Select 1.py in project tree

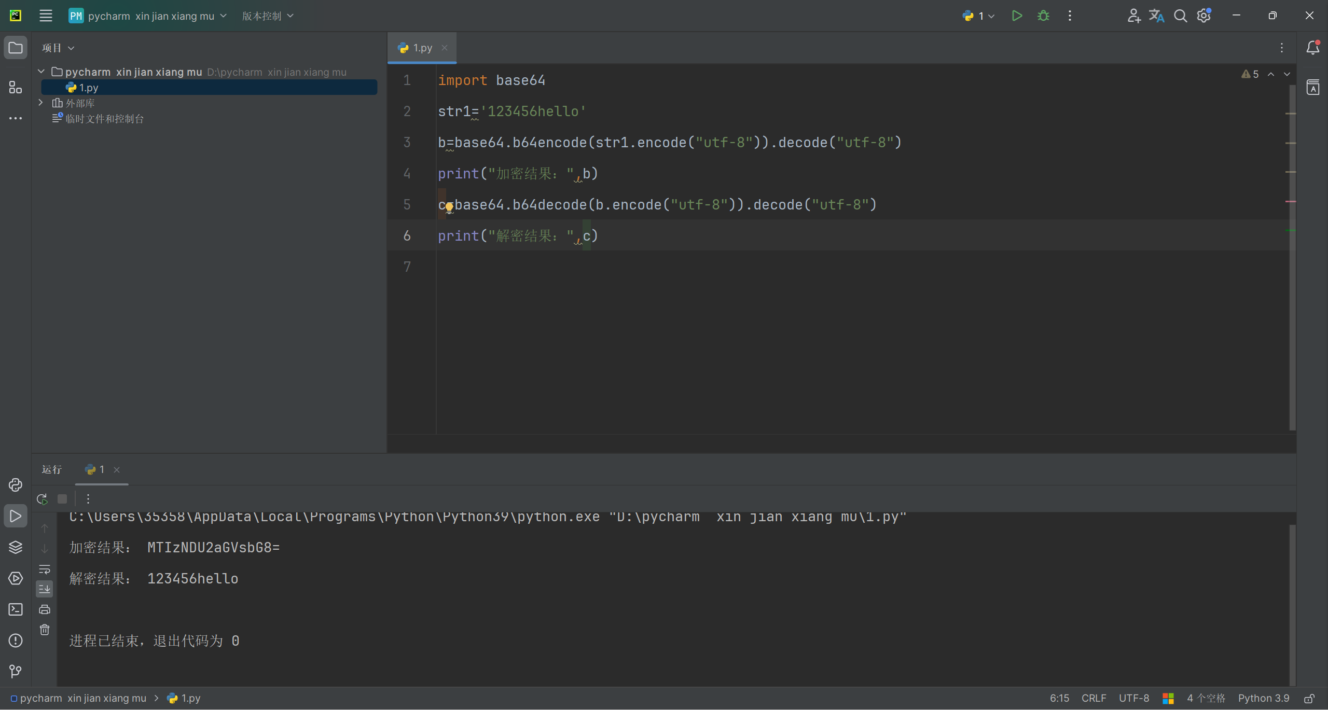(x=209, y=87)
